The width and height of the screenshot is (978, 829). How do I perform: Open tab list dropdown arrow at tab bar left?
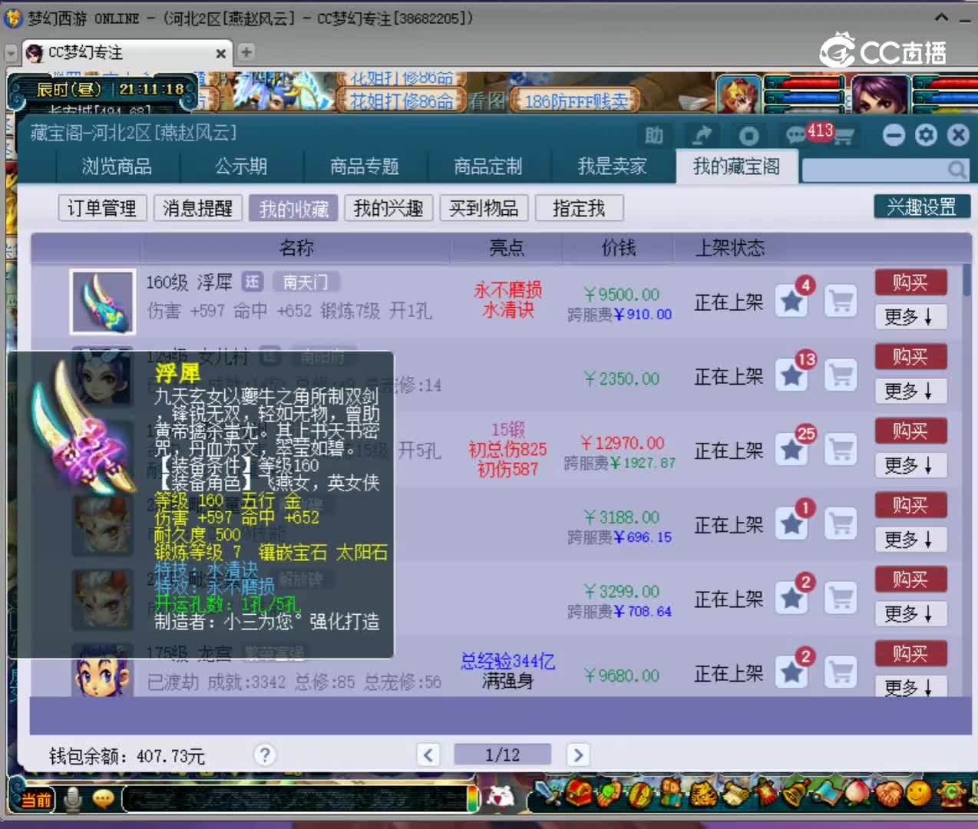click(x=11, y=53)
